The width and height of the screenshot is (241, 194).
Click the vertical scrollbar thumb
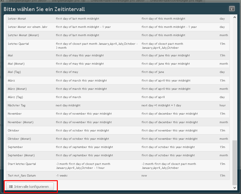point(235,162)
